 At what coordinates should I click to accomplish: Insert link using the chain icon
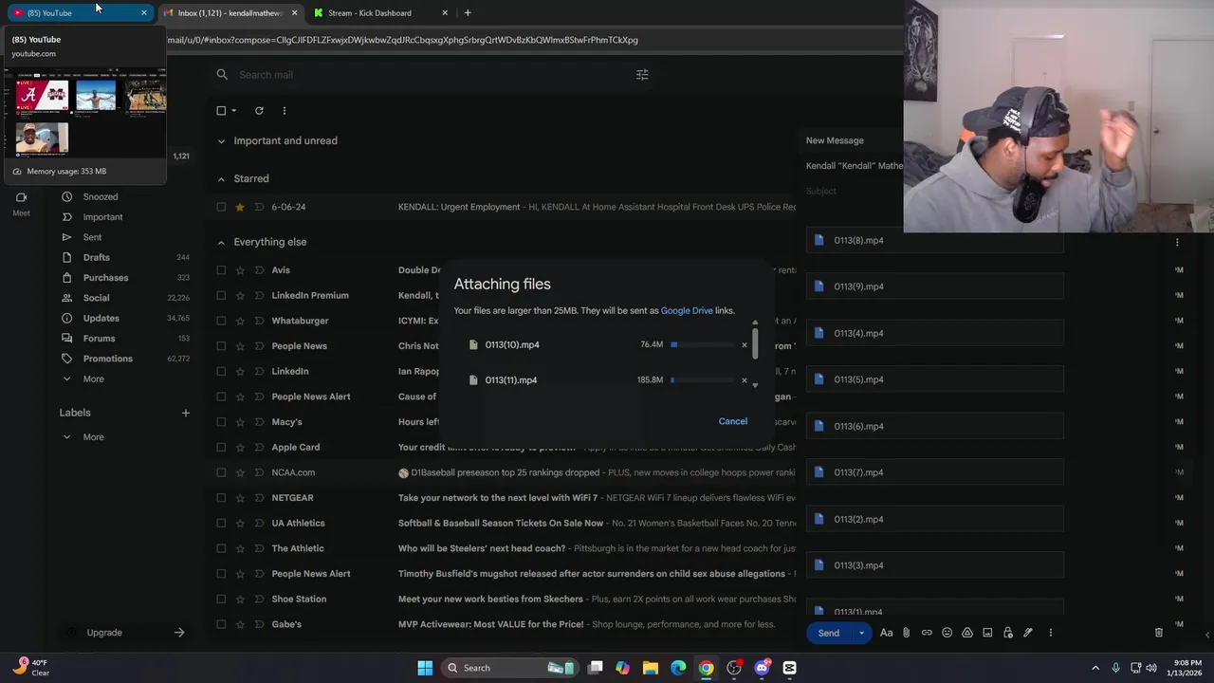click(x=927, y=633)
